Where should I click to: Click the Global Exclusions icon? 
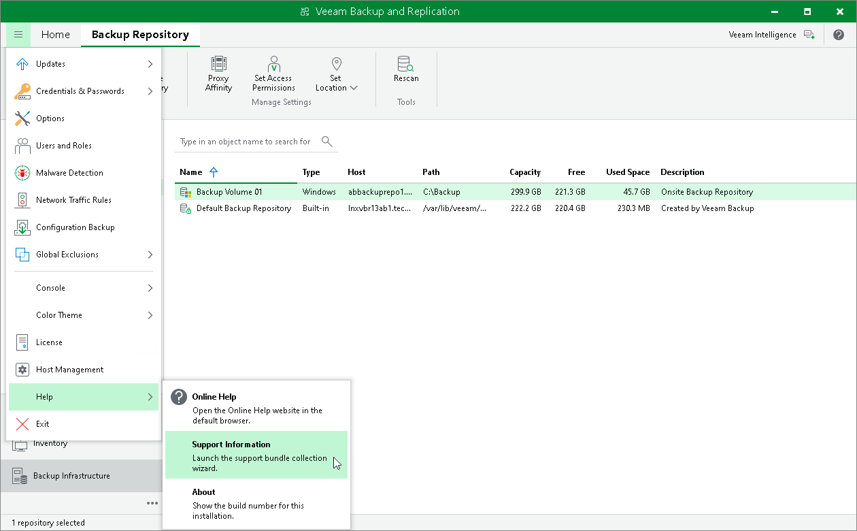[x=22, y=255]
